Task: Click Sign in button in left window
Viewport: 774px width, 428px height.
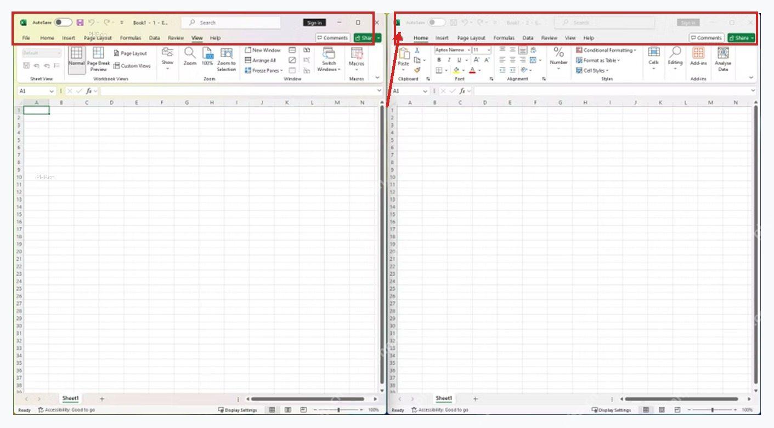Action: (314, 22)
